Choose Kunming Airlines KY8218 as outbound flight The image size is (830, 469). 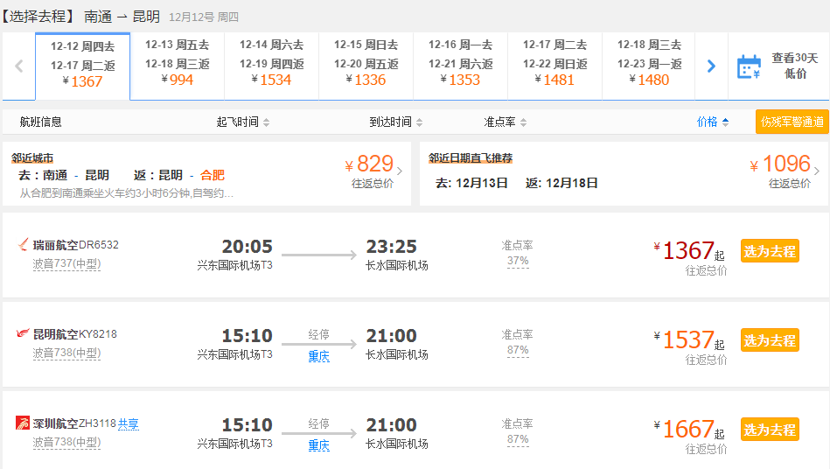pos(770,340)
